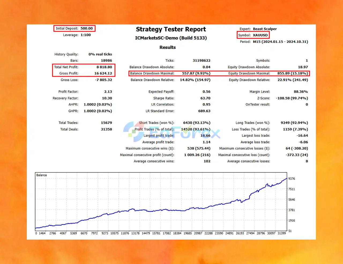
Task: Click Loss Trades value 1159 (7.39%)
Action: [295, 129]
